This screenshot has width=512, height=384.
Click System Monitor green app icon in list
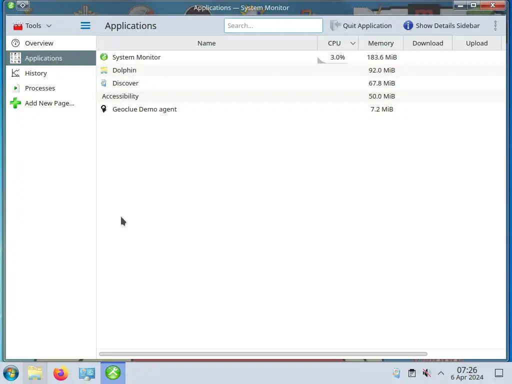(104, 57)
